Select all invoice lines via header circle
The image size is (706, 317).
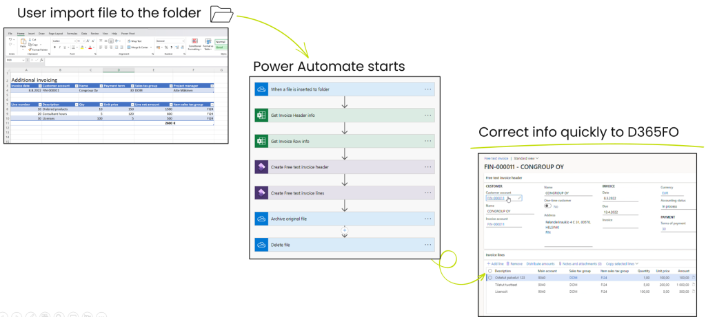click(490, 271)
